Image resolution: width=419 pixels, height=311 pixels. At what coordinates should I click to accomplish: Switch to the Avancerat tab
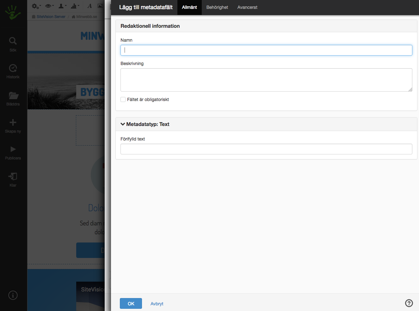[x=247, y=7]
